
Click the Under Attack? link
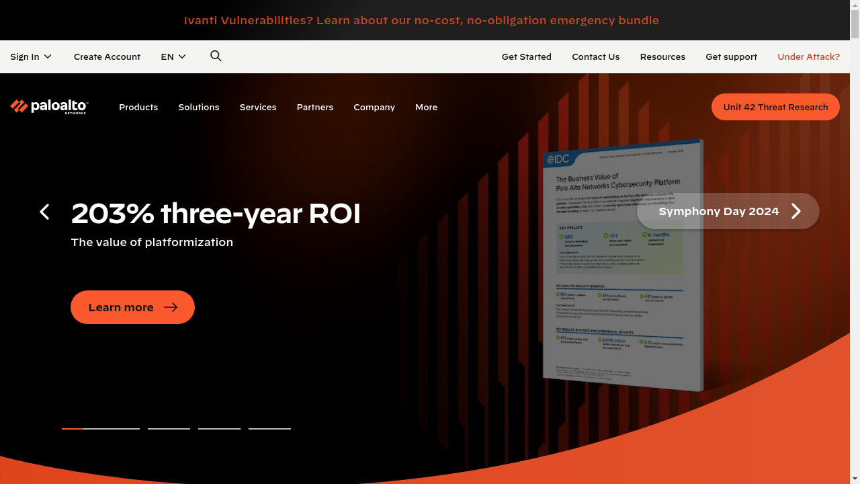808,56
